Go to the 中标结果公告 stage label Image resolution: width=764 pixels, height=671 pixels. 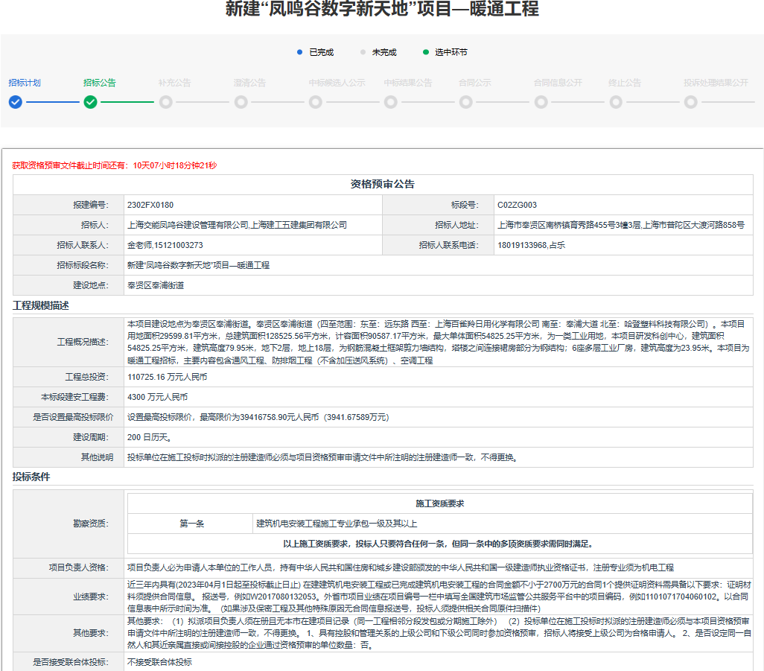[408, 83]
